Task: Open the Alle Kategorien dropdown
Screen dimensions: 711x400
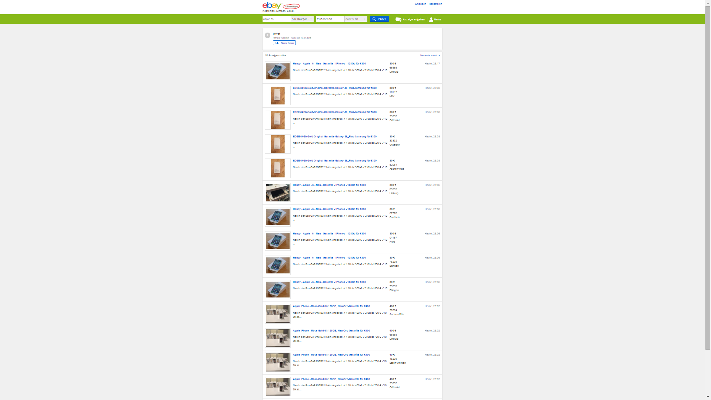Action: point(302,19)
